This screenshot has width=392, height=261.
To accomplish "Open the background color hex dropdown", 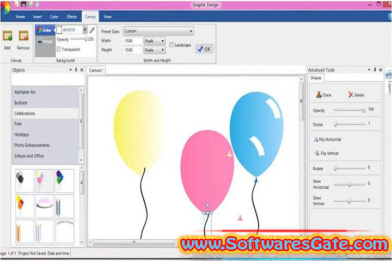I will tap(85, 30).
